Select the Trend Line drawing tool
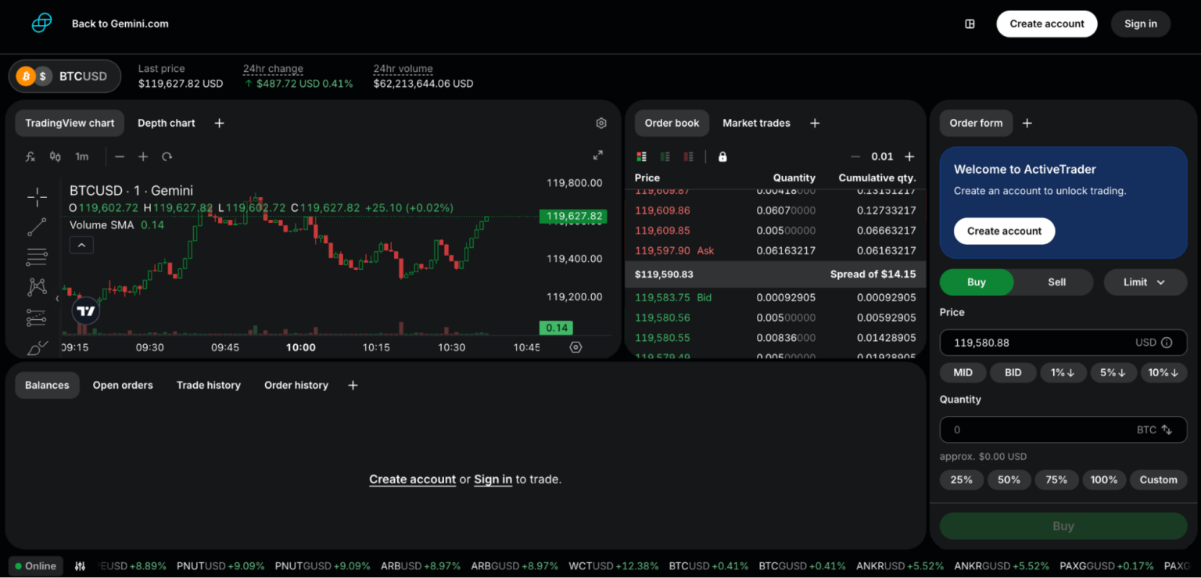 click(37, 226)
